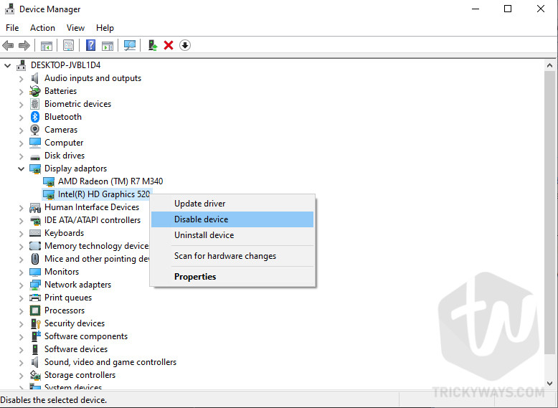This screenshot has width=558, height=408.
Task: Click the scrollbar down arrow
Action: click(550, 383)
